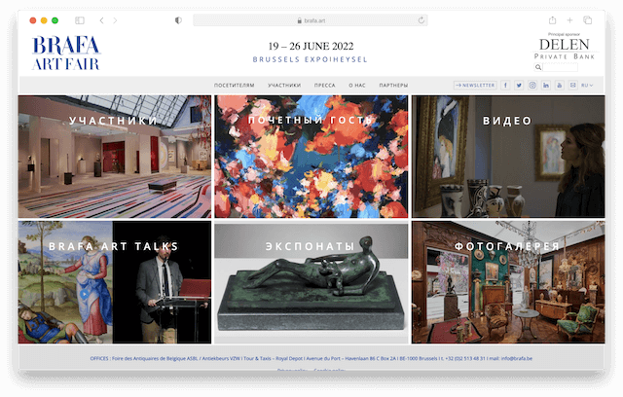Viewport: 623px width, 397px height.
Task: Open the ПОСЕТИТЕЛЯМ menu
Action: point(234,86)
